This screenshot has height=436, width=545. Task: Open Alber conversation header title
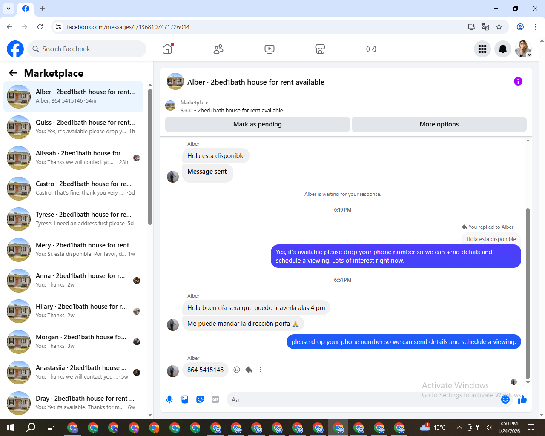(x=256, y=82)
